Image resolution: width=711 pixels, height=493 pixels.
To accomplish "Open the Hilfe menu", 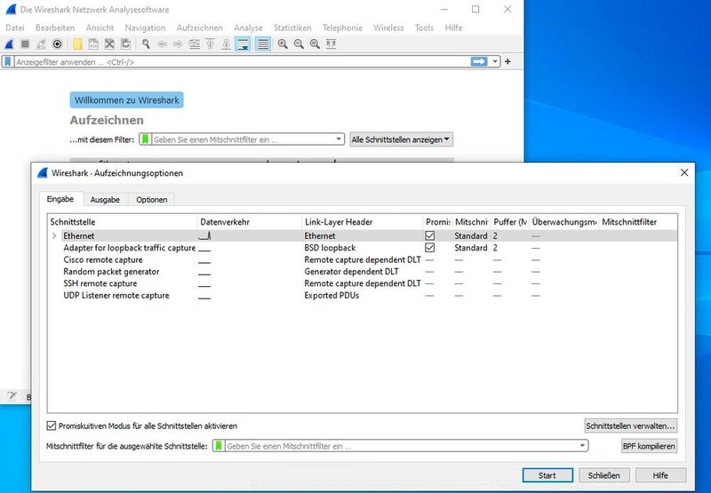I will point(453,28).
